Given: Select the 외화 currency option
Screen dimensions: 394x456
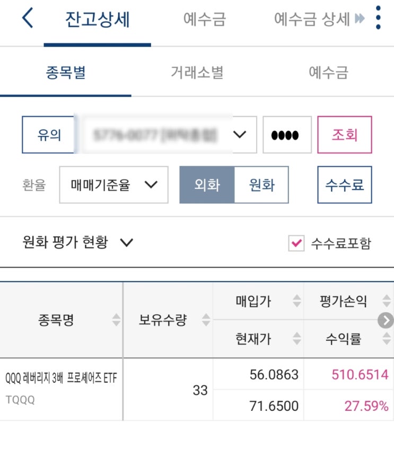Looking at the screenshot, I should (x=207, y=185).
